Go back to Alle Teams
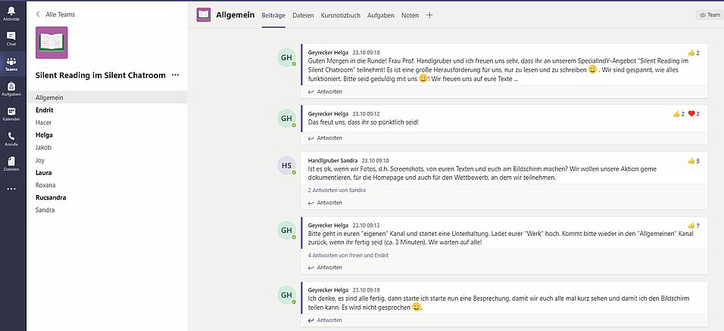 (55, 14)
